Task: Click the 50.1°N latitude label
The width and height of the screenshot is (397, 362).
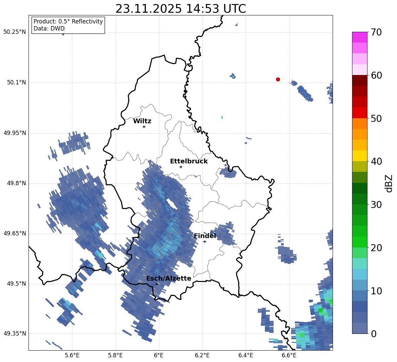Action: [x=17, y=83]
